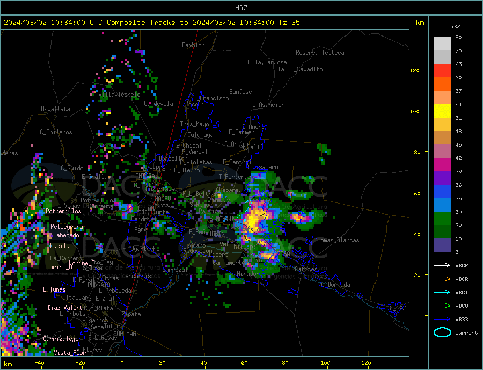Click the 'Ugarteche' map label
The width and height of the screenshot is (483, 370).
tap(145, 249)
